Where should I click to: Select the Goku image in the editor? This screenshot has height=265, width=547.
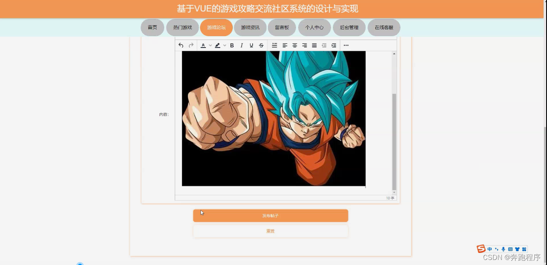274,119
